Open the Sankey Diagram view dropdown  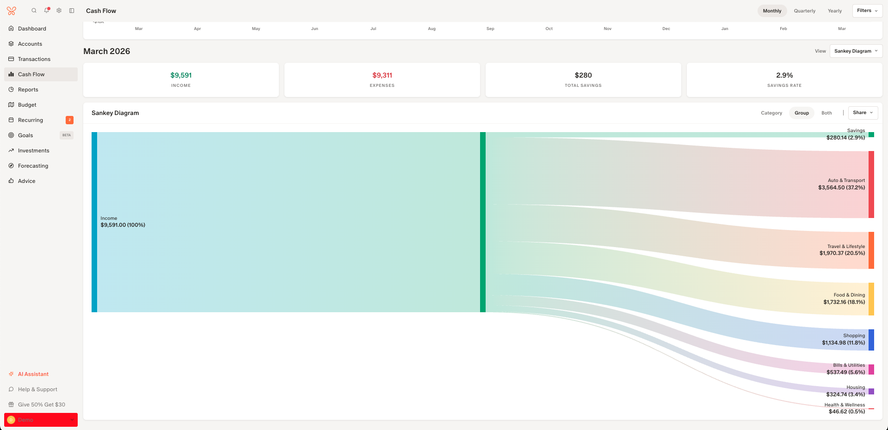point(856,51)
